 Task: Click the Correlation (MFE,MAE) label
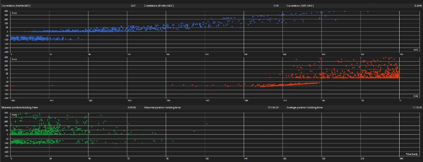(x=300, y=6)
